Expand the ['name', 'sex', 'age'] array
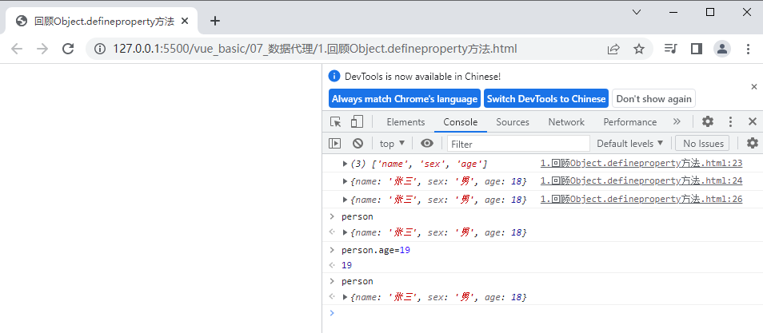The image size is (763, 333). [345, 164]
